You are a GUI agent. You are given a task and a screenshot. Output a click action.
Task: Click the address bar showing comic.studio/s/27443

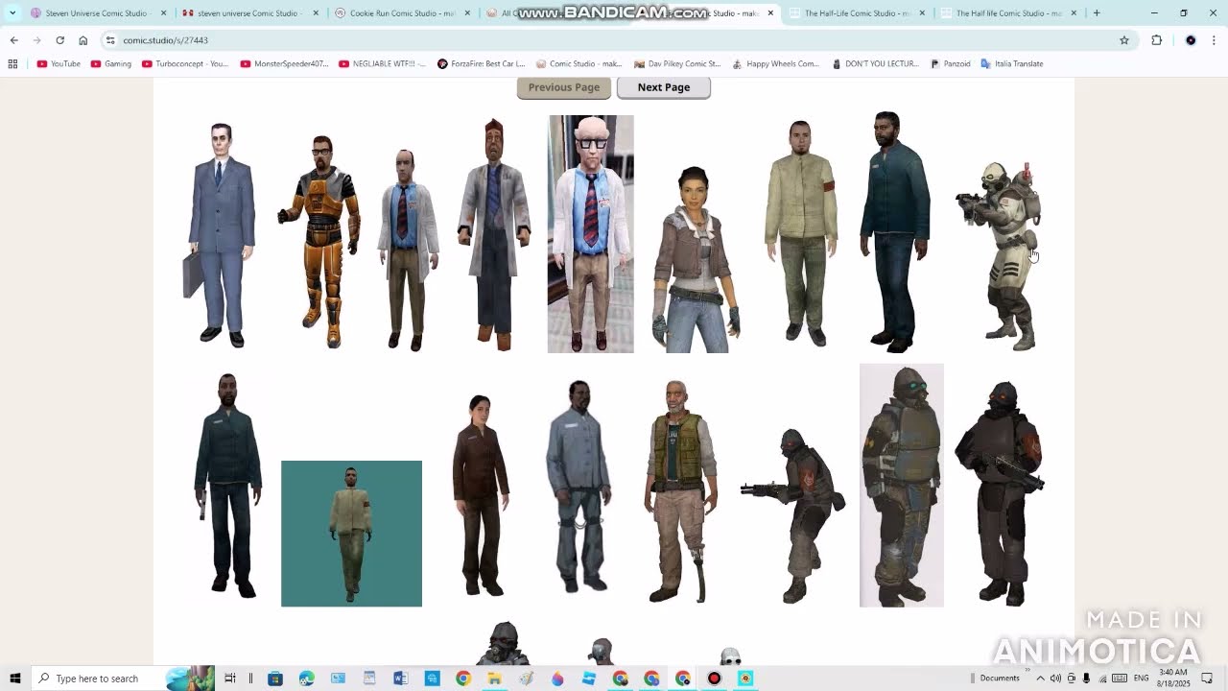point(614,40)
